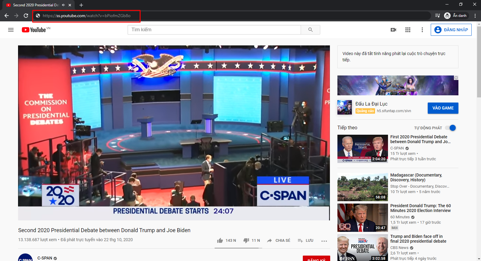Click the ad info icon on banner
The image size is (481, 261).
coord(456,78)
